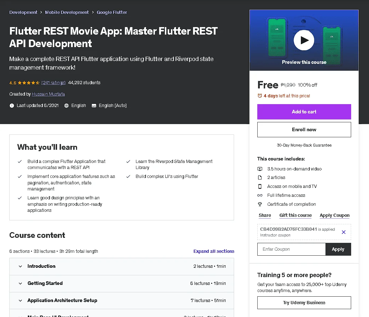Click the globe language icon

(x=66, y=106)
